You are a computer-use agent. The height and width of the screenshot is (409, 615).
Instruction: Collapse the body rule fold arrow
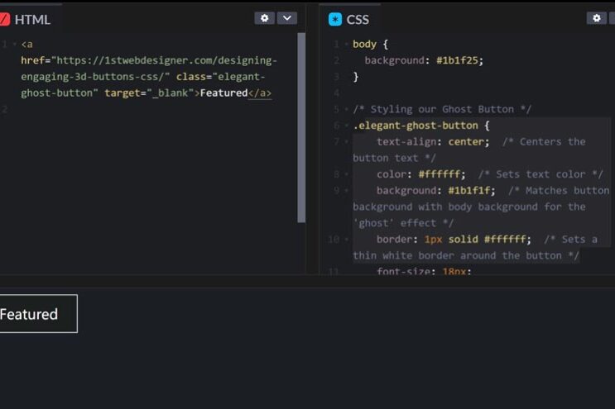(346, 44)
